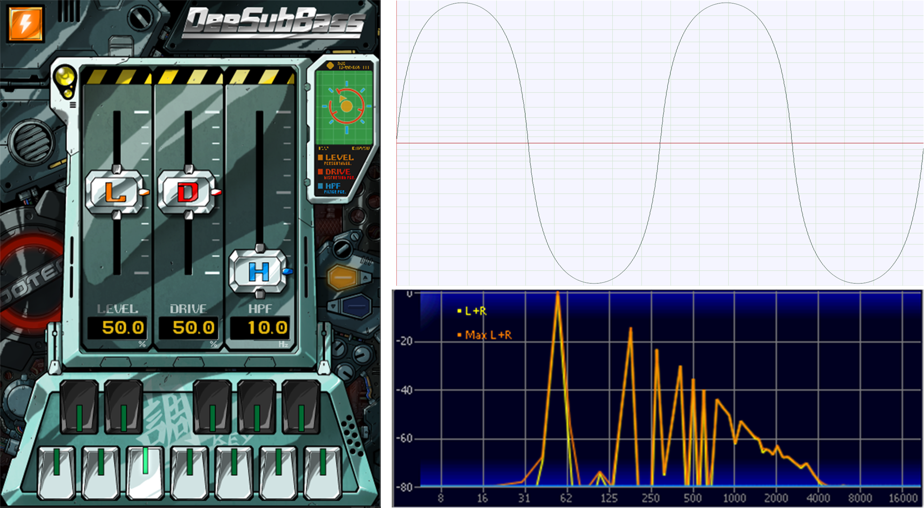Click the DeeSubBass logo
This screenshot has width=924, height=508.
tap(274, 23)
